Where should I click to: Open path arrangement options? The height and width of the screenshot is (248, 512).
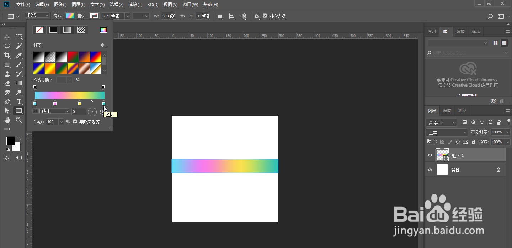243,16
